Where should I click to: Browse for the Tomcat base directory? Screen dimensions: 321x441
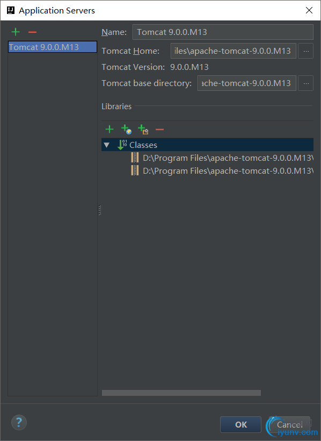[x=306, y=83]
